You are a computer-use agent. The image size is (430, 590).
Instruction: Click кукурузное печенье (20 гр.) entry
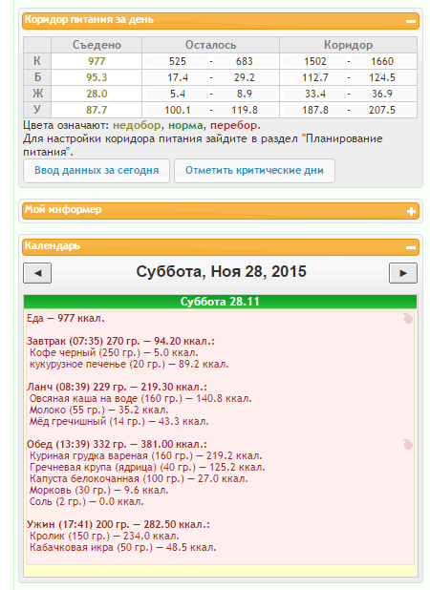(129, 364)
